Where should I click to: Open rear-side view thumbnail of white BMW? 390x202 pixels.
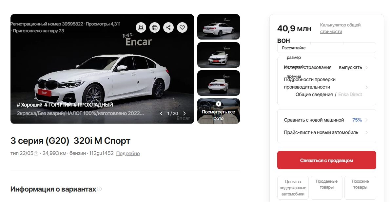click(x=218, y=27)
